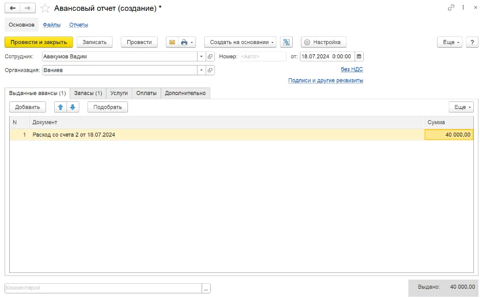The width and height of the screenshot is (480, 298).
Task: Expand the Сотрудник dropdown list
Action: click(x=202, y=56)
